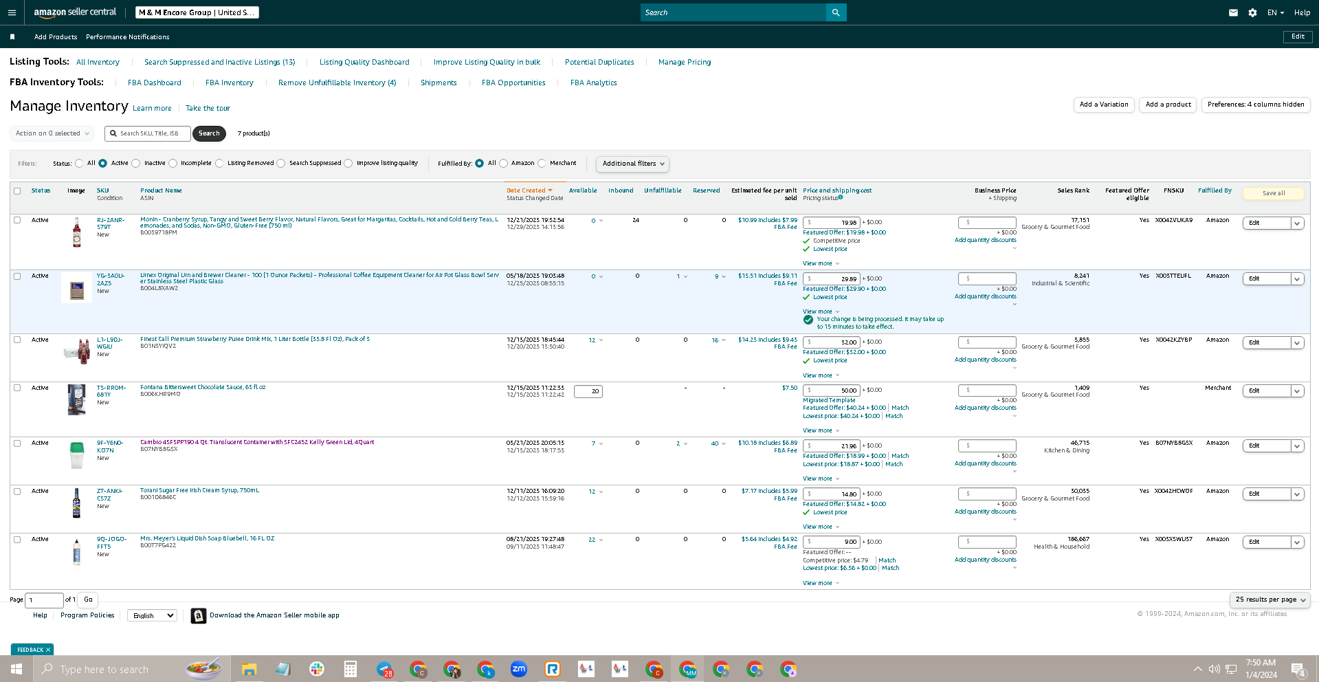The image size is (1319, 682).
Task: Open the FBA Dashboard tool
Action: [x=155, y=82]
